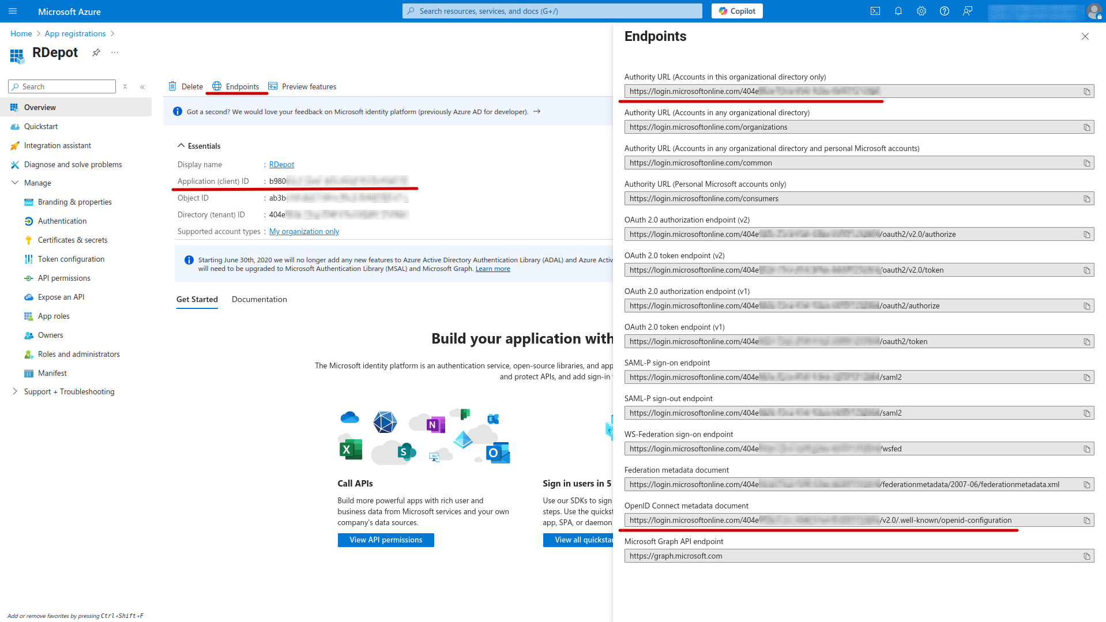The width and height of the screenshot is (1106, 622).
Task: Follow the App registrations breadcrumb
Action: (x=76, y=33)
